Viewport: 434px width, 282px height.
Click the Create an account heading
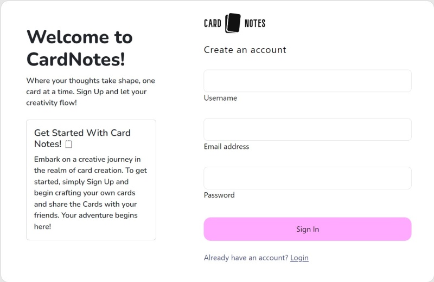coord(245,50)
